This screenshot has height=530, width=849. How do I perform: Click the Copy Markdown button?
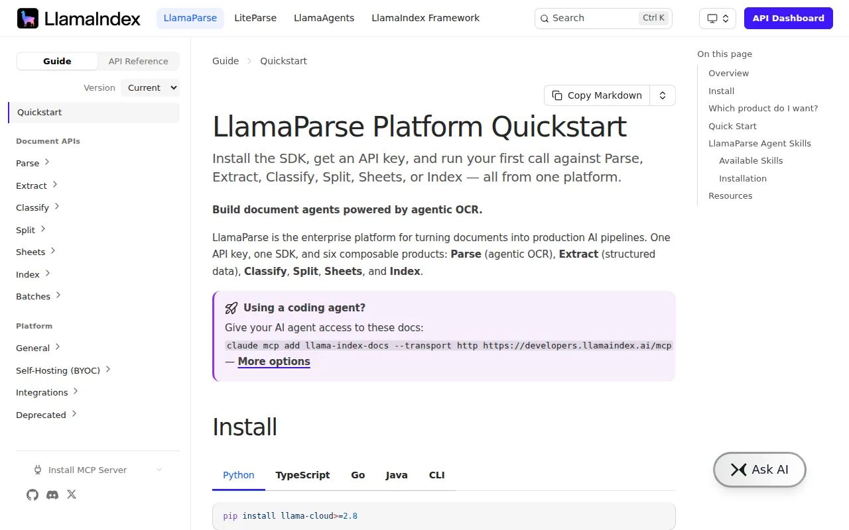pyautogui.click(x=597, y=95)
